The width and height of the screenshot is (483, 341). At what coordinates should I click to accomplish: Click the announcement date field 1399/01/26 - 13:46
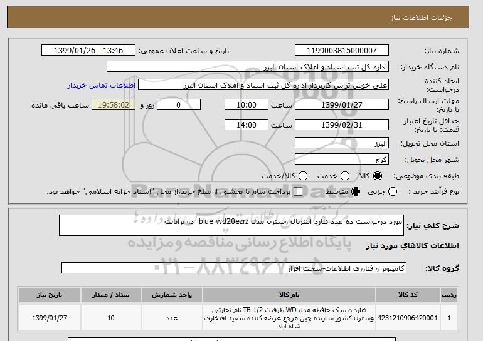pyautogui.click(x=88, y=51)
